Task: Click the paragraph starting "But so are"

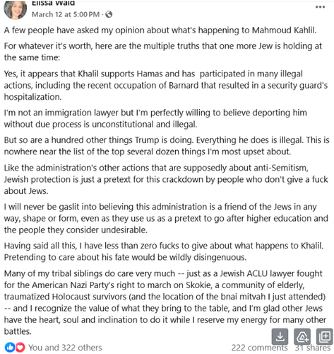Action: (167, 146)
